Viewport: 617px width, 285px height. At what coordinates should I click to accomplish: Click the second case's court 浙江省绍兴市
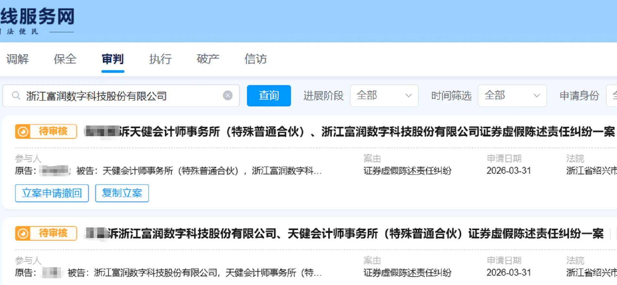point(591,273)
